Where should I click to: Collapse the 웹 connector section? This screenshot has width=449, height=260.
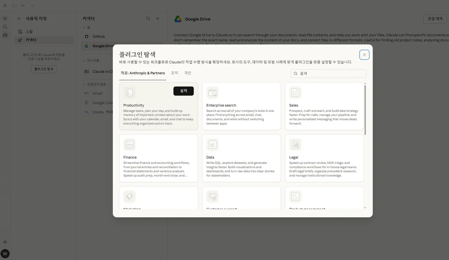[84, 27]
